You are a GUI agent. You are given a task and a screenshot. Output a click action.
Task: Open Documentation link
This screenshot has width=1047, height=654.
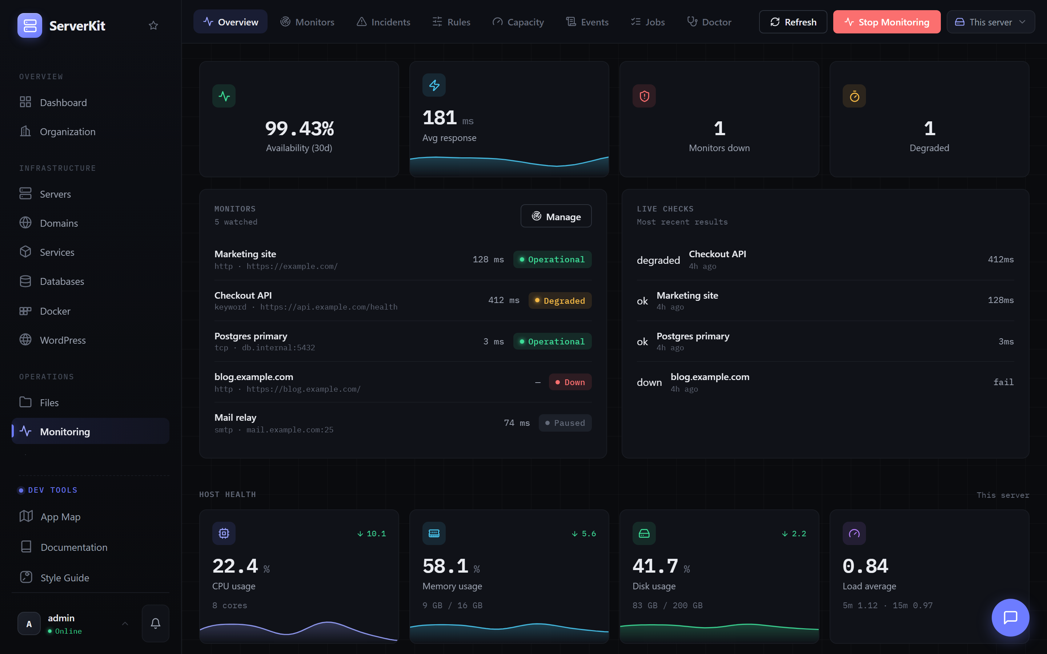click(x=91, y=547)
